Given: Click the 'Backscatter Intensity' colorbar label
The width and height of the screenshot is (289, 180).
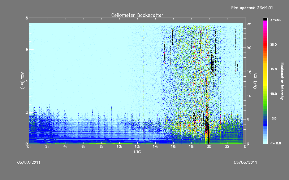Looking at the screenshot, I should click(282, 81).
